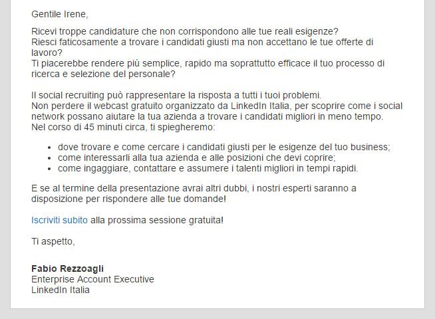Click the "Gentile Irene," greeting
The image size is (435, 319).
click(60, 14)
